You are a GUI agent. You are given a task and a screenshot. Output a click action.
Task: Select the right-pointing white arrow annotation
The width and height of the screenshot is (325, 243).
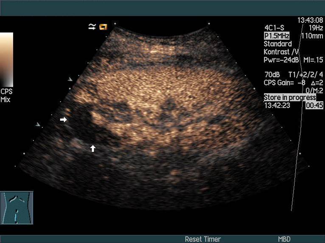[x=63, y=120]
